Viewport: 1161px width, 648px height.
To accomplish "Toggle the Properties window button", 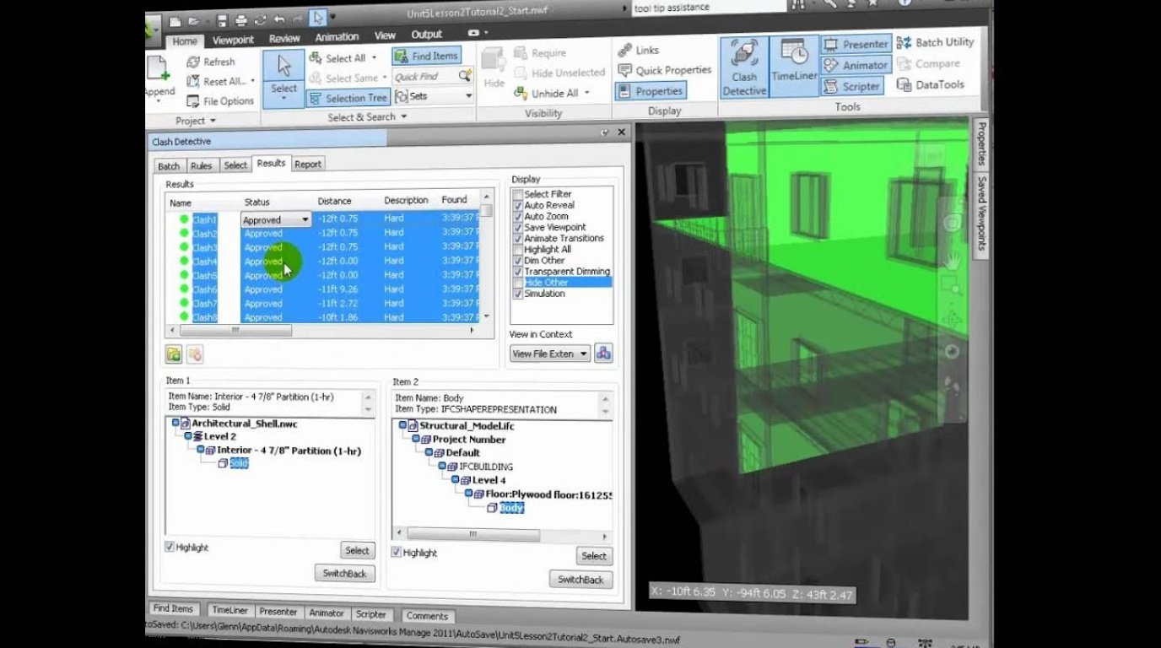I will tap(651, 90).
